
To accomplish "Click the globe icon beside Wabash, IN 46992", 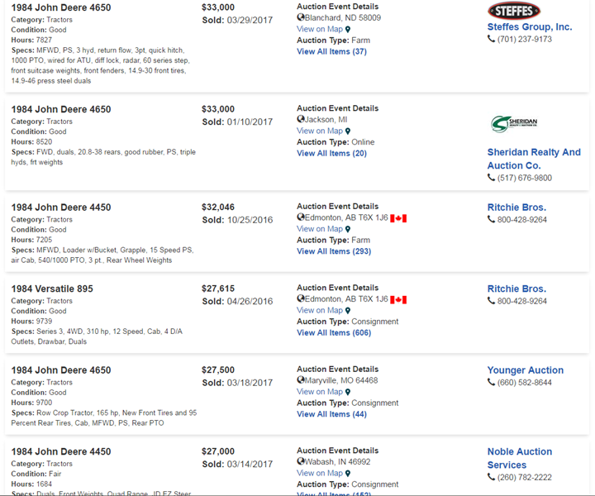I will point(301,461).
